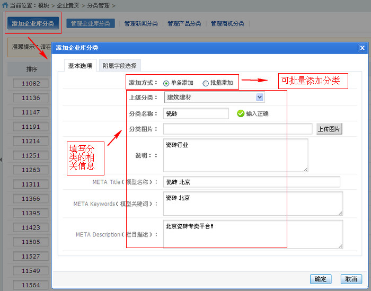Open the 管理企业库分类 tab
The image size is (371, 291).
(91, 23)
